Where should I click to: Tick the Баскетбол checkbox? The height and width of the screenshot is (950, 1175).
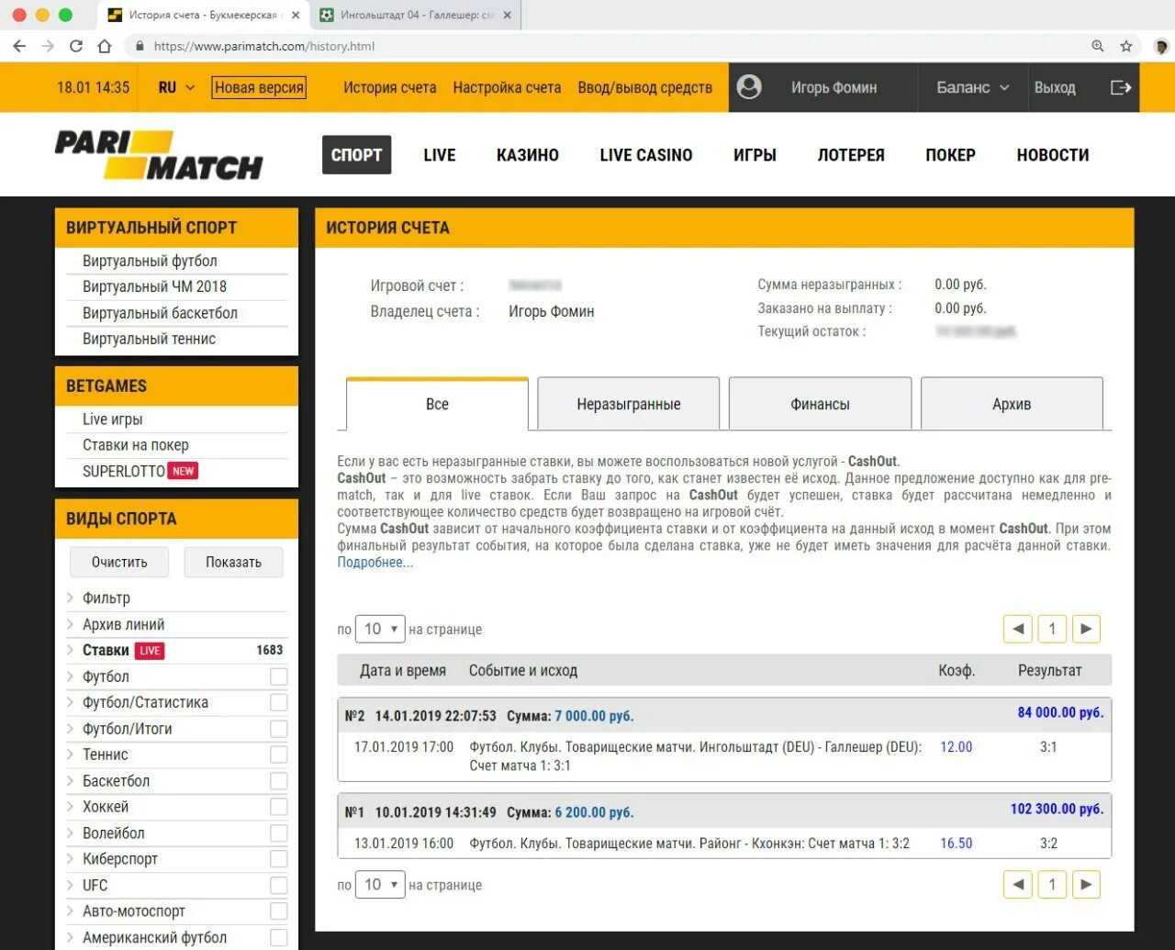279,781
